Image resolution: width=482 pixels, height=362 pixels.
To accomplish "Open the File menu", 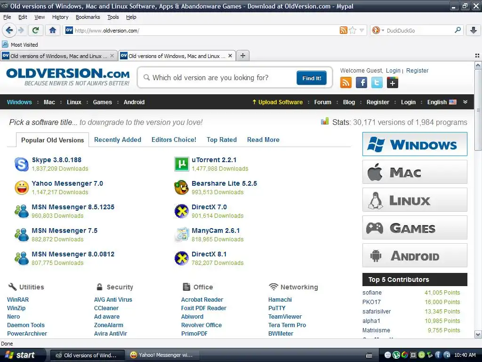I will point(7,17).
